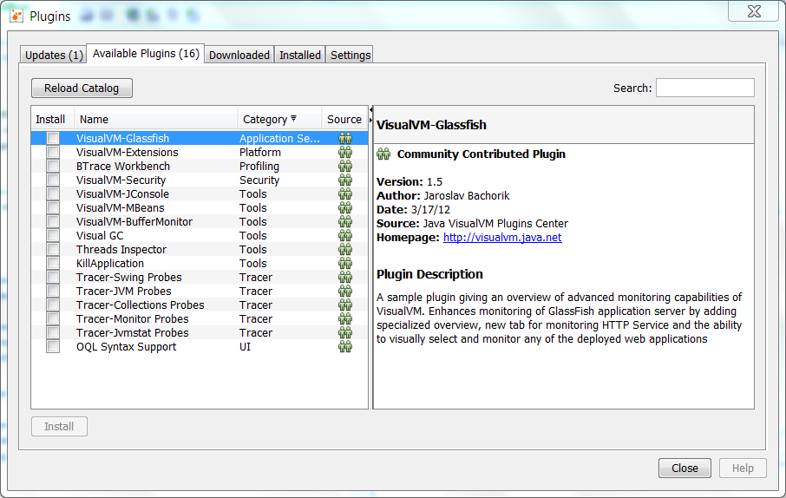Enable install for VisualVM-JConsole
786x498 pixels.
pyautogui.click(x=53, y=194)
